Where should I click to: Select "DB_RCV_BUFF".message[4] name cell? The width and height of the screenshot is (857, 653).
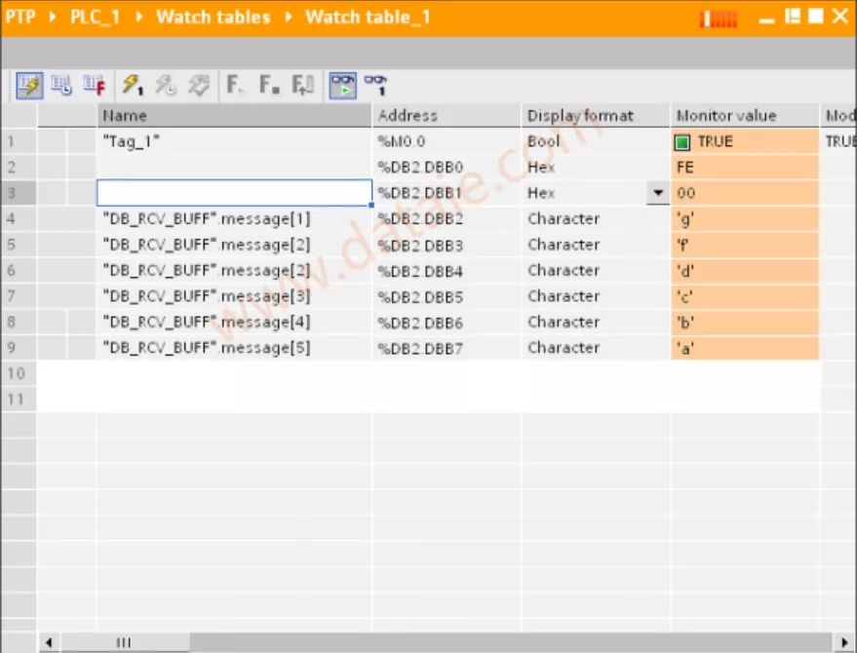pyautogui.click(x=234, y=323)
